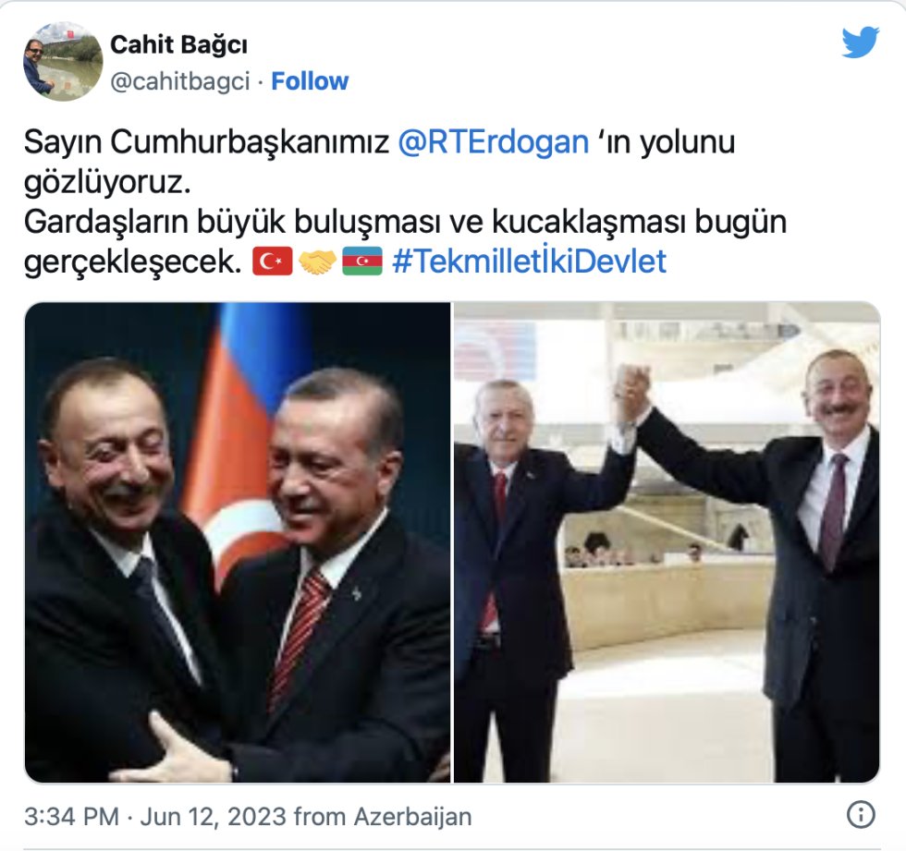
Task: Click the Jun 12, 2023 date
Action: (213, 817)
